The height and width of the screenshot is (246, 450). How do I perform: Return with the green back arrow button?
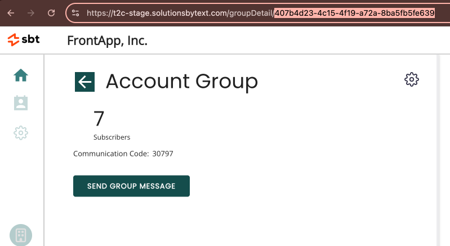coord(84,82)
